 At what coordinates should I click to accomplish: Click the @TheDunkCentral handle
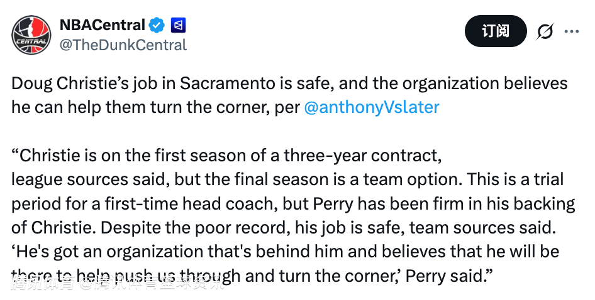coord(123,45)
